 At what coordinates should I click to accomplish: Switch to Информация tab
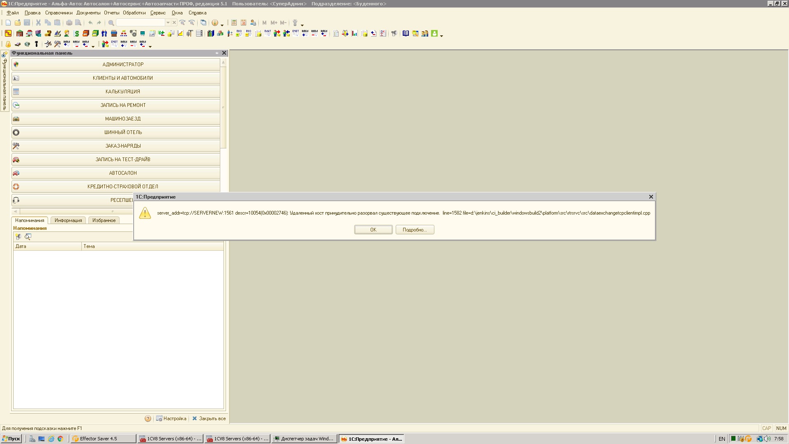68,220
